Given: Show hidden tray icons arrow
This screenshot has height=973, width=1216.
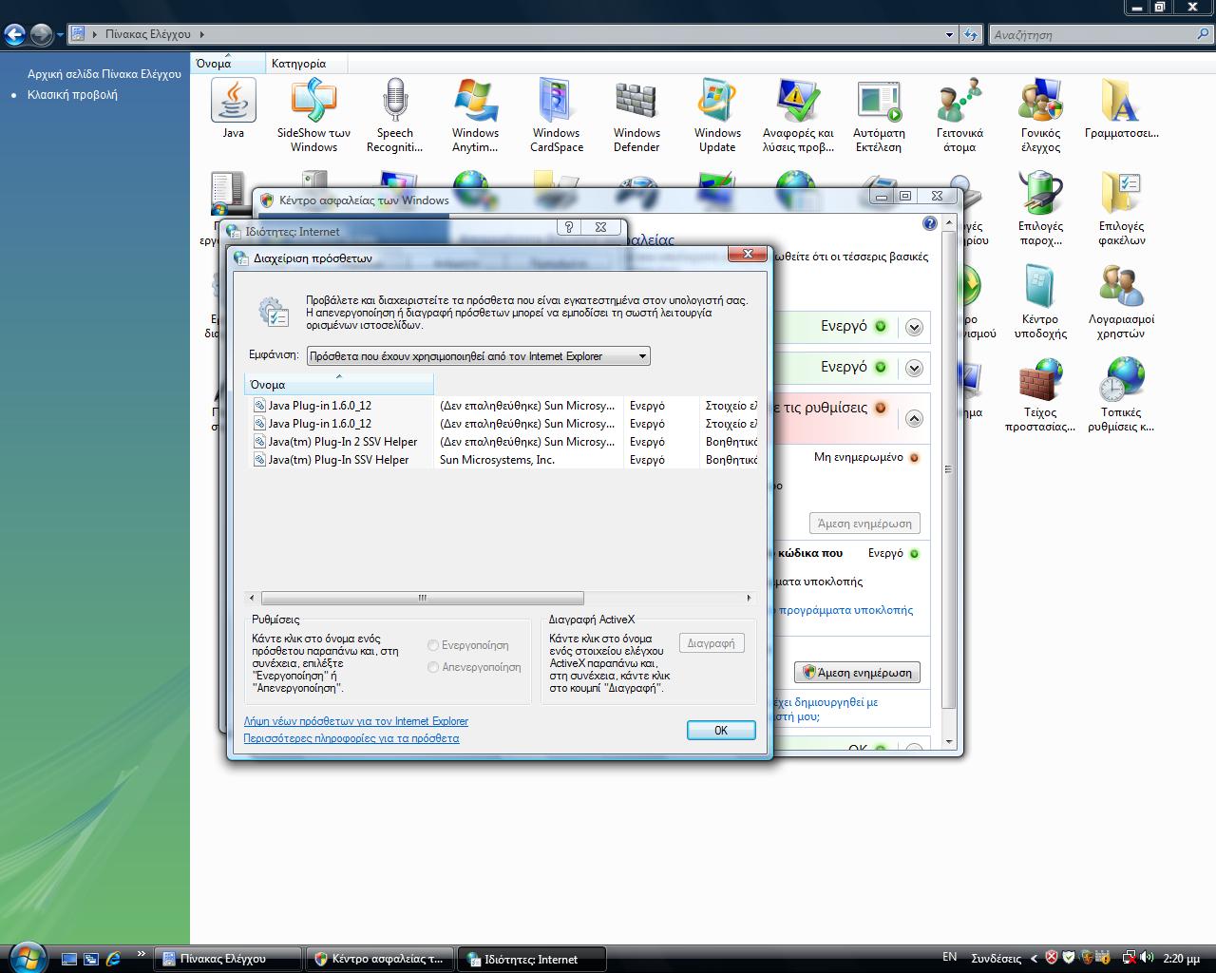Looking at the screenshot, I should point(1035,959).
